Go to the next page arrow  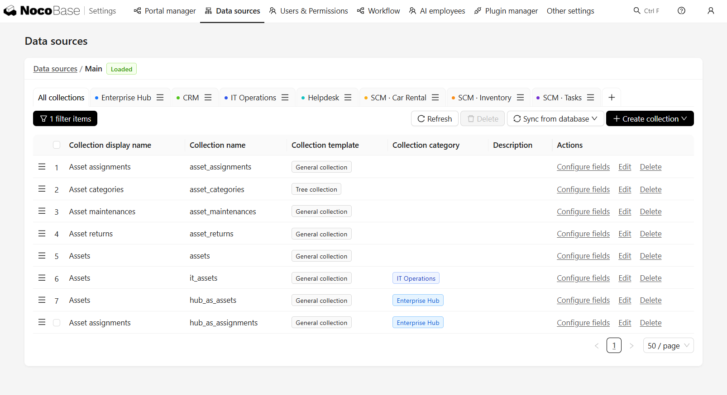pyautogui.click(x=631, y=346)
